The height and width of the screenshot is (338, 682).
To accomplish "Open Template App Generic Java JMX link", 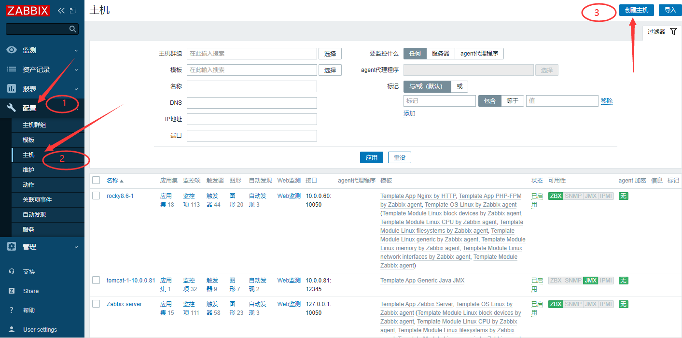I will click(422, 281).
